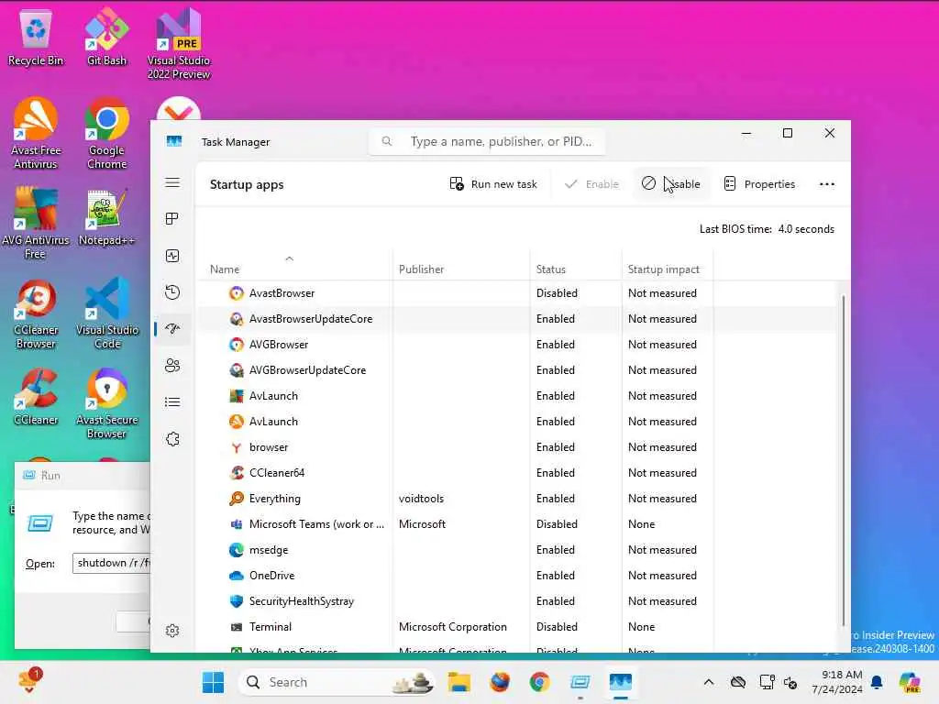Open Avast Secure Browser desktop shortcut

click(106, 403)
